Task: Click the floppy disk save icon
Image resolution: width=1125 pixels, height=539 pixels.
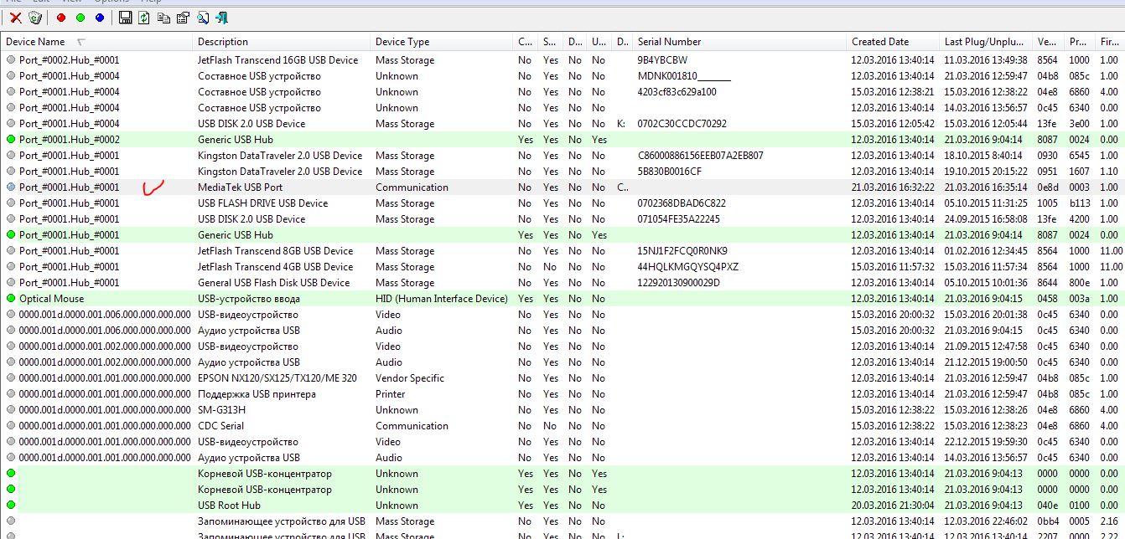Action: click(x=125, y=18)
